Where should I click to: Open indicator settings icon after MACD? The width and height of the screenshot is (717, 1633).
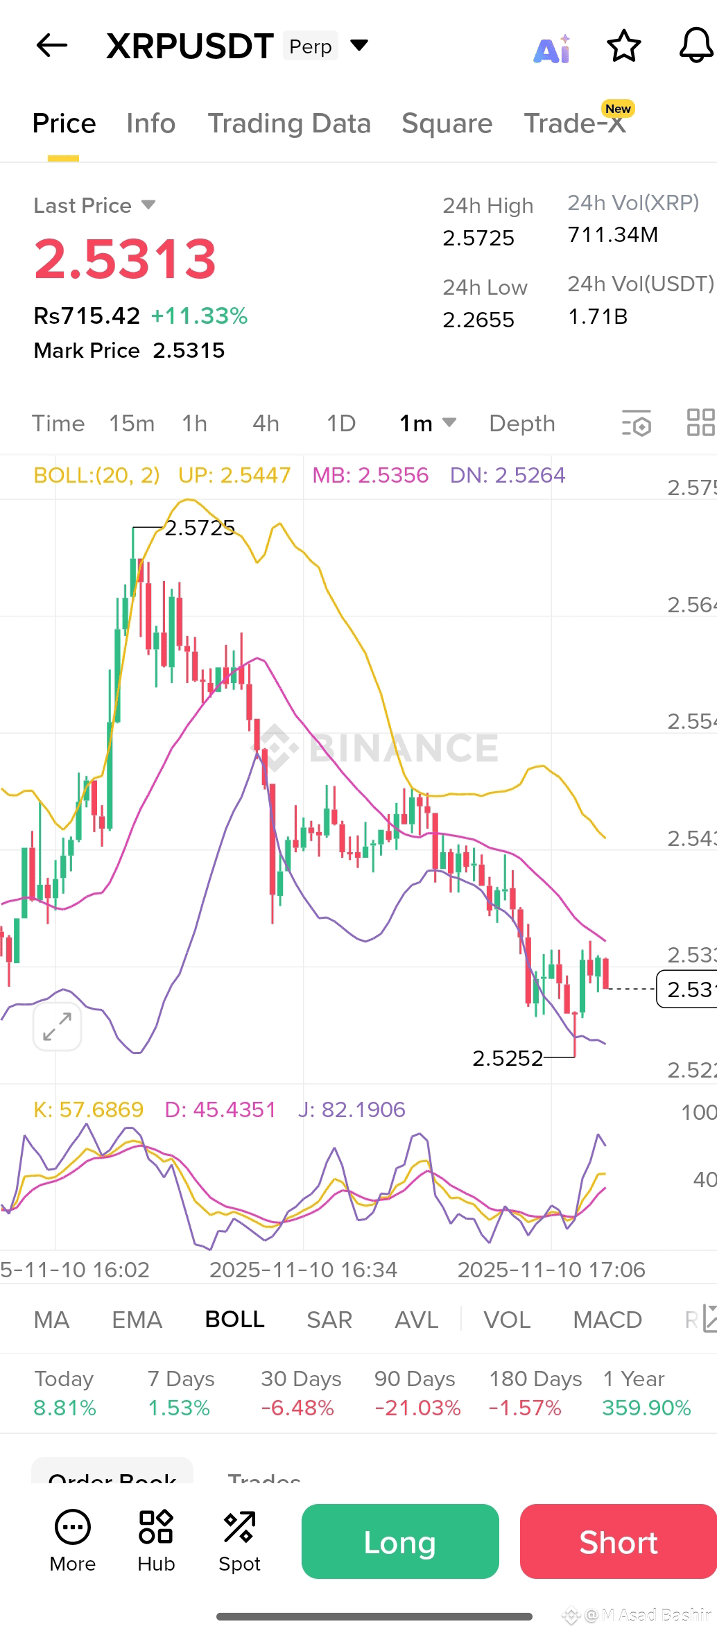(709, 1319)
